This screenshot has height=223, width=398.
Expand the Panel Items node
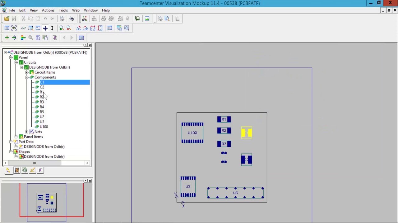coord(16,137)
